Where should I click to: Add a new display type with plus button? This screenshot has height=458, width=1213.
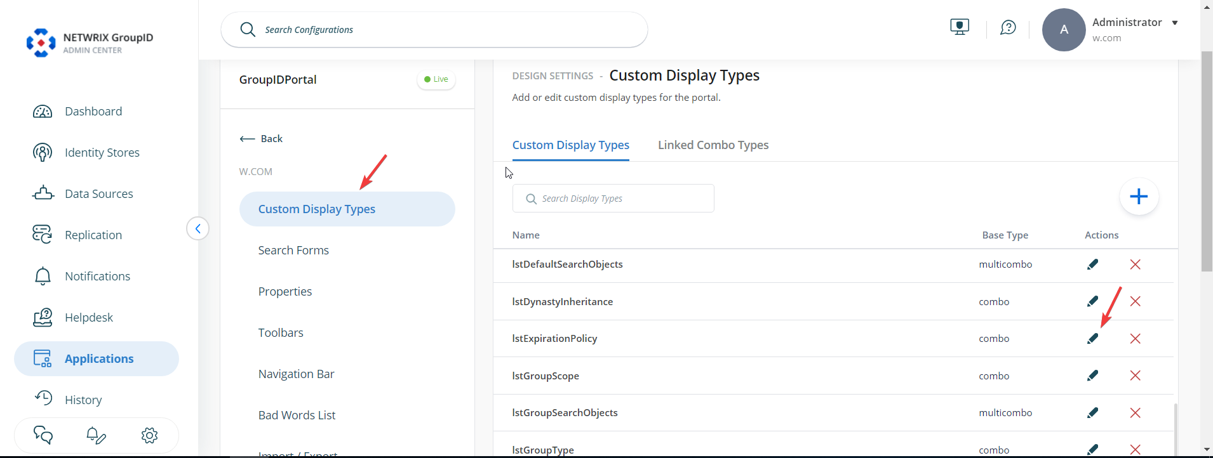1139,197
